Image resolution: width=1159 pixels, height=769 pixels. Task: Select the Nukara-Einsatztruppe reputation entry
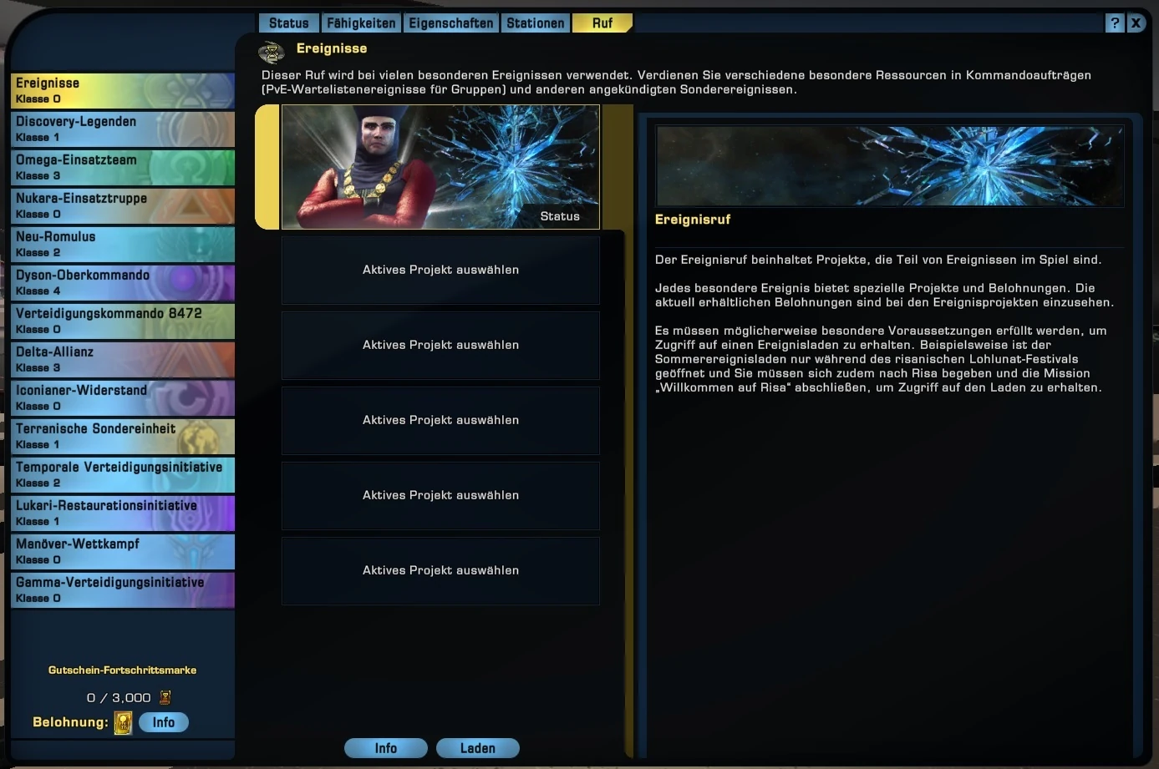(123, 205)
